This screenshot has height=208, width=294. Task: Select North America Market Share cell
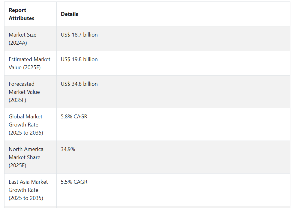click(x=30, y=157)
